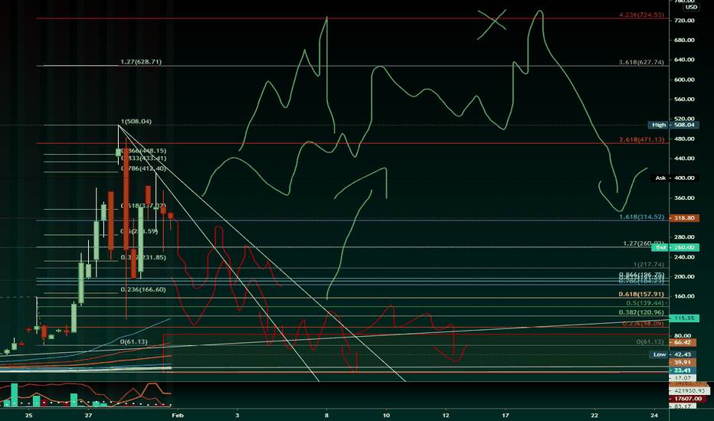The width and height of the screenshot is (714, 421).
Task: Select the 0.5(139.44) Fibonacci level label
Action: pyautogui.click(x=645, y=303)
